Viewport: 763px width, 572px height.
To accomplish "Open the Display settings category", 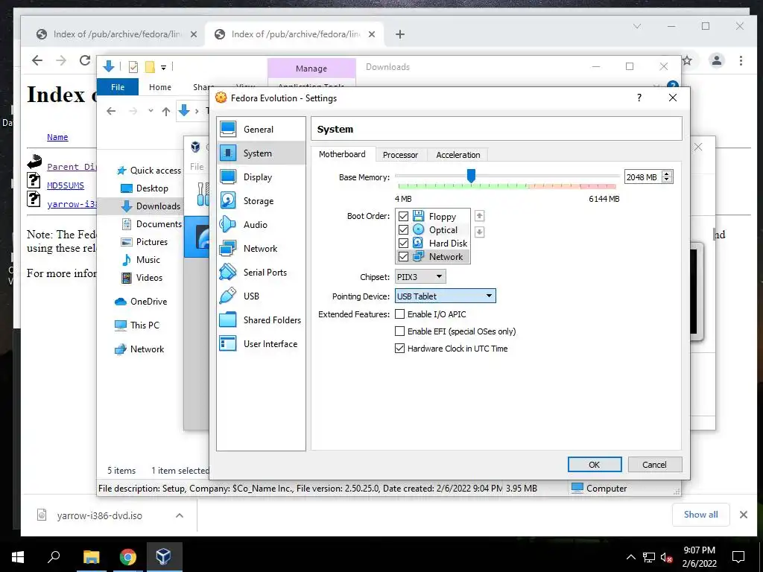I will pos(261,177).
